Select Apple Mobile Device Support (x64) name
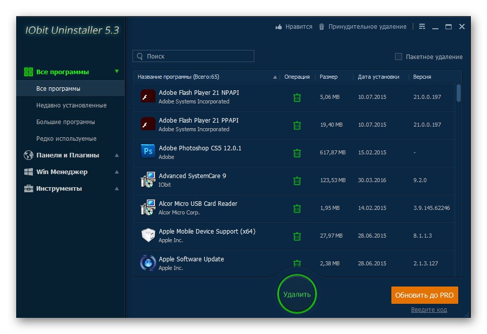The height and width of the screenshot is (334, 487). pos(207,232)
